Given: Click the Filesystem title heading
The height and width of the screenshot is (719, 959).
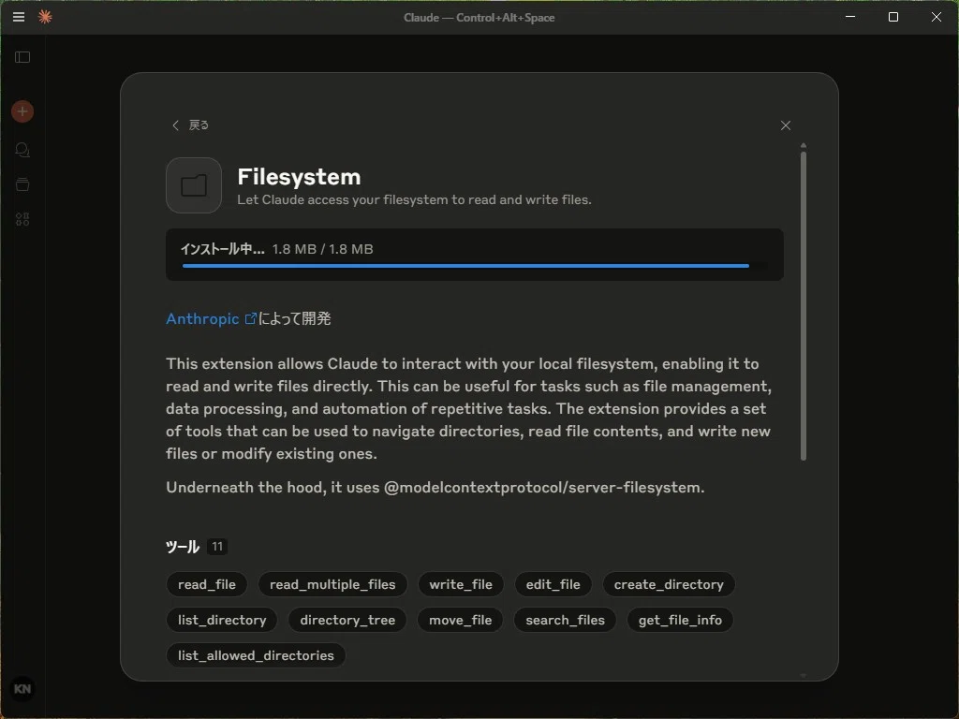Looking at the screenshot, I should point(299,177).
